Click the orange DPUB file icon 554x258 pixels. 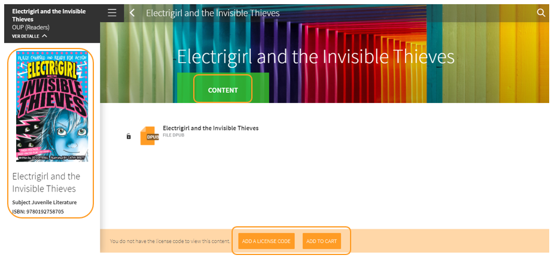point(149,136)
